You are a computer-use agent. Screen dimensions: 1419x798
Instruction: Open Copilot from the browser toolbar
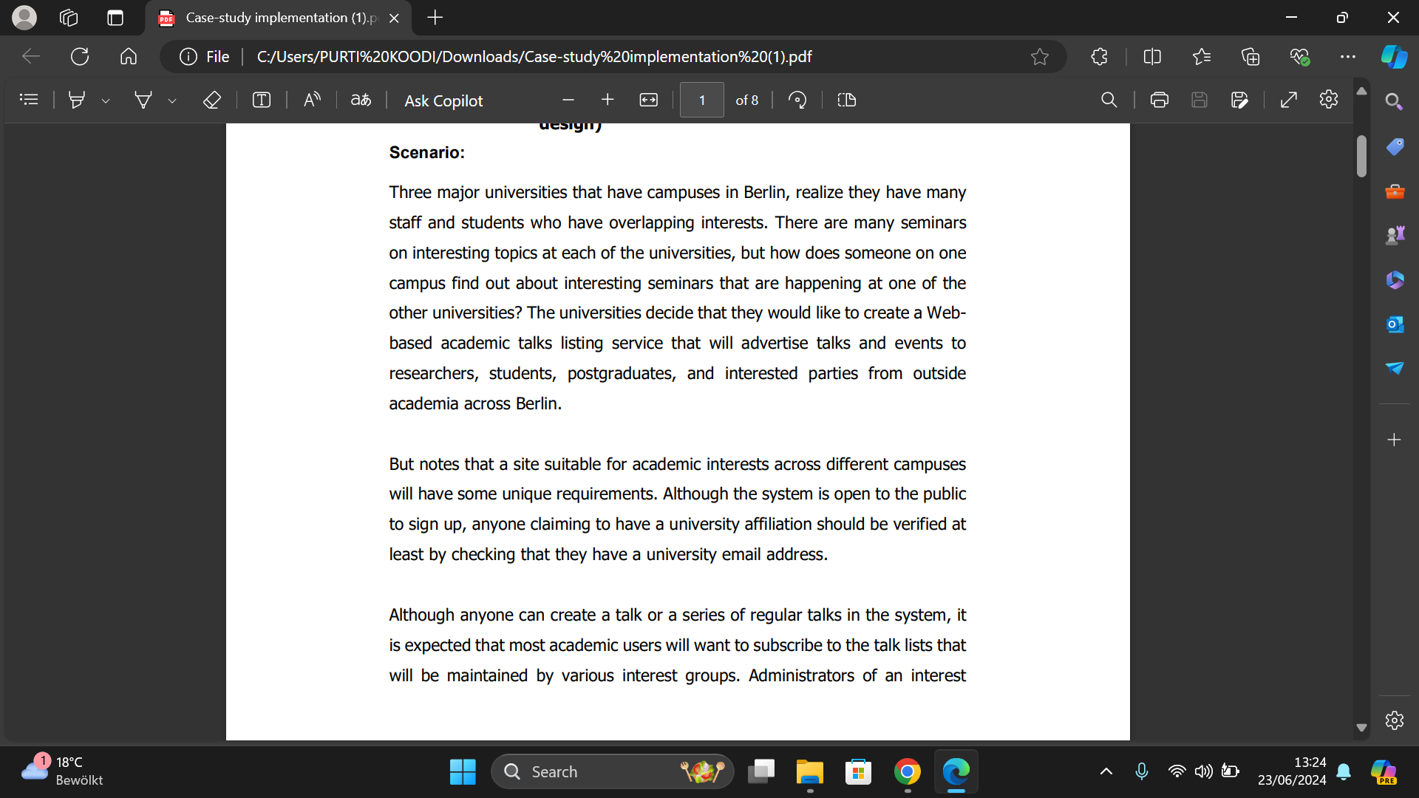pyautogui.click(x=1395, y=56)
